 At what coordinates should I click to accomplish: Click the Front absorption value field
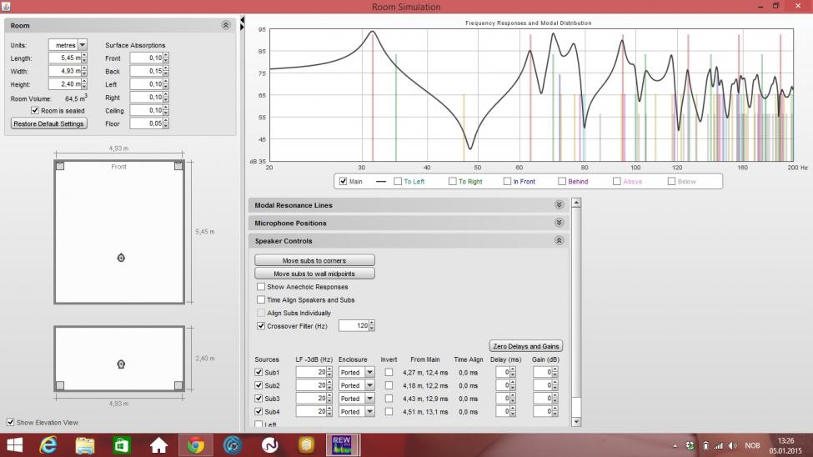tap(147, 58)
